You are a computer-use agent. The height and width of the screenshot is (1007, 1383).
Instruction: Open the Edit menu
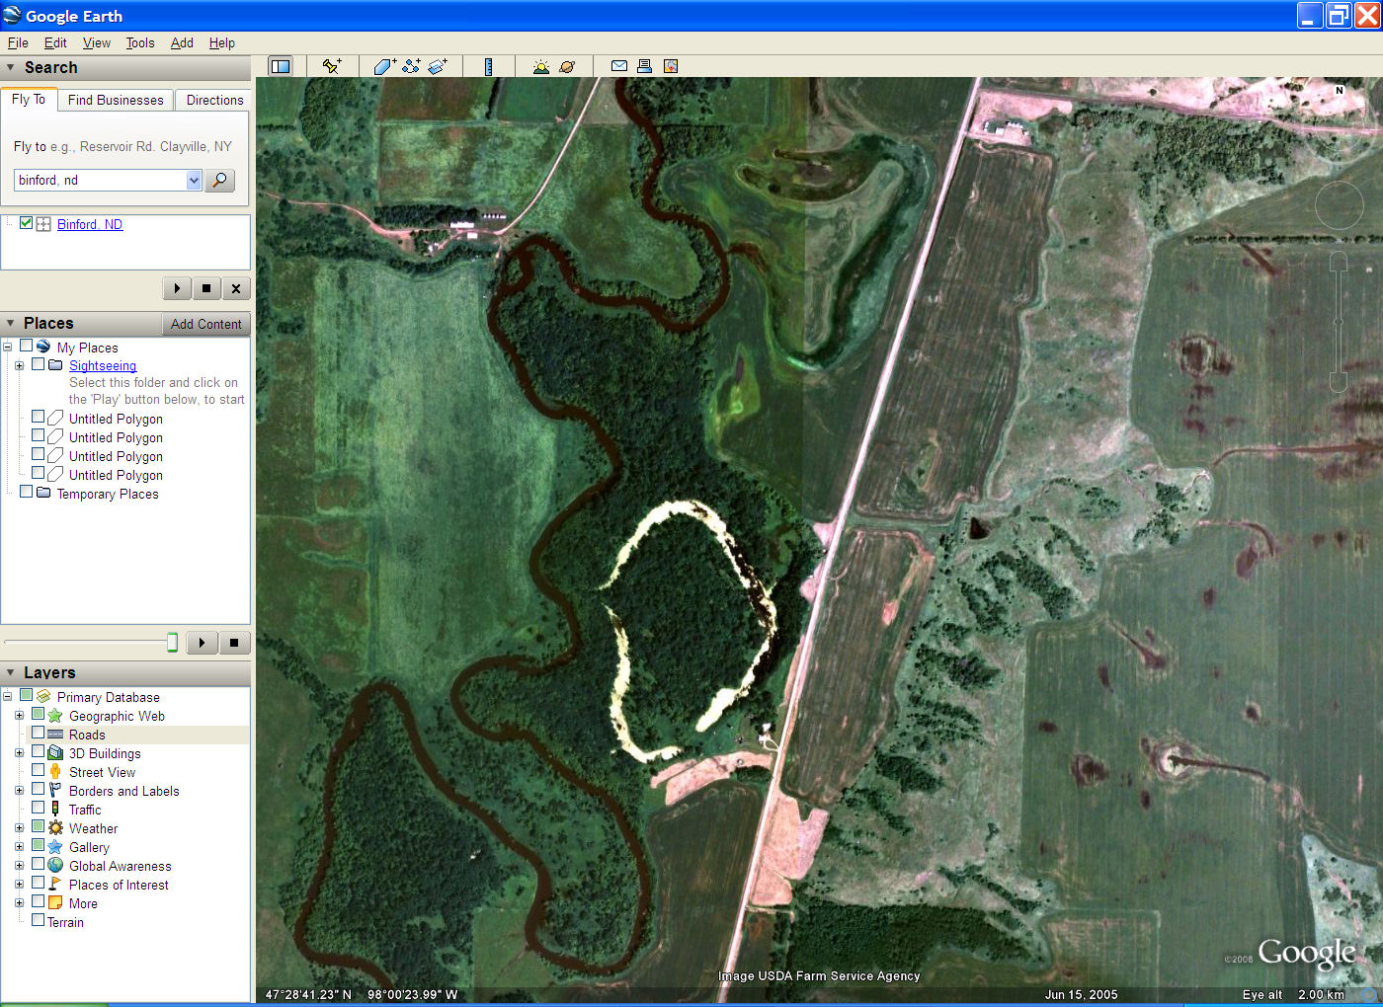[x=55, y=42]
